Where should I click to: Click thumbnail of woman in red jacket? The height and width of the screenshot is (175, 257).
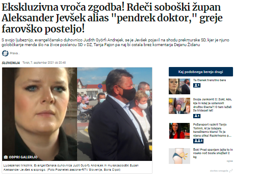pyautogui.click(x=179, y=131)
